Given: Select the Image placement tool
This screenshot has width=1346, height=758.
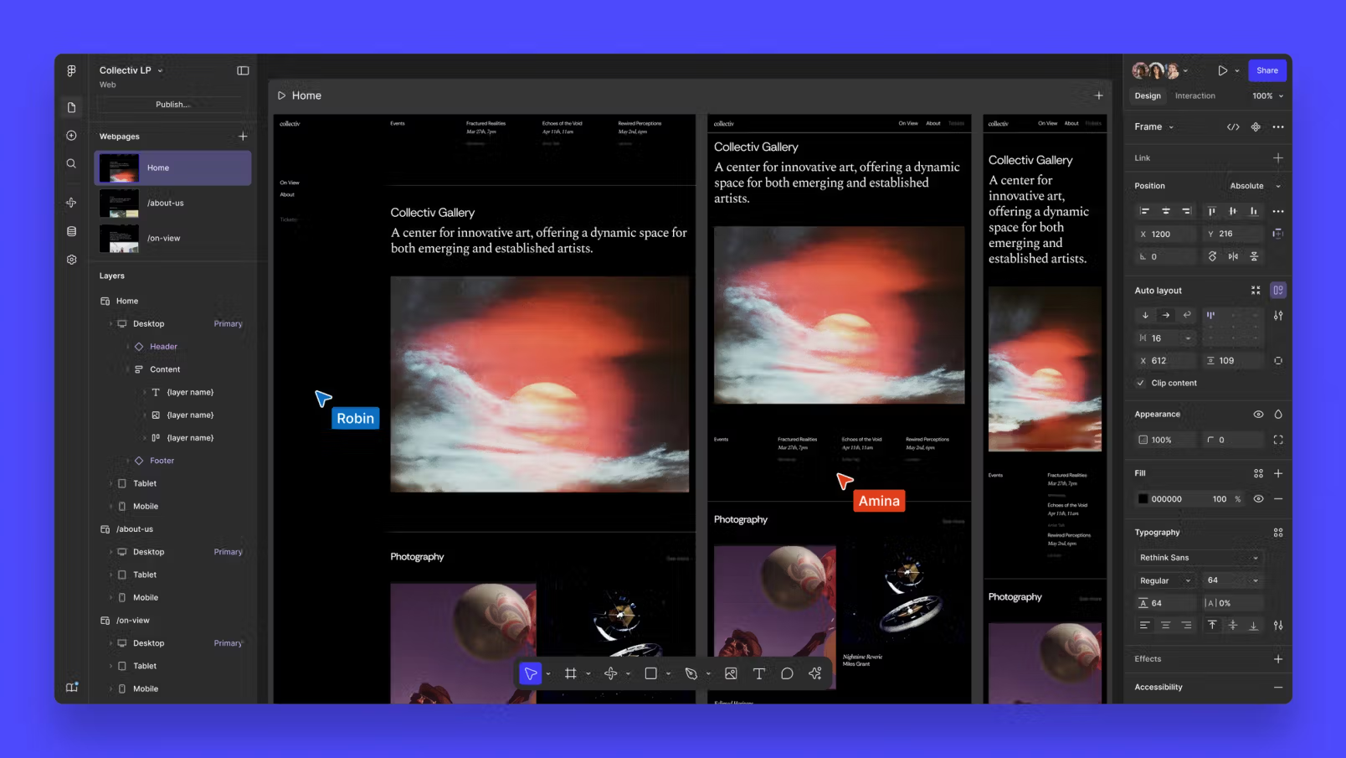Looking at the screenshot, I should pos(730,673).
